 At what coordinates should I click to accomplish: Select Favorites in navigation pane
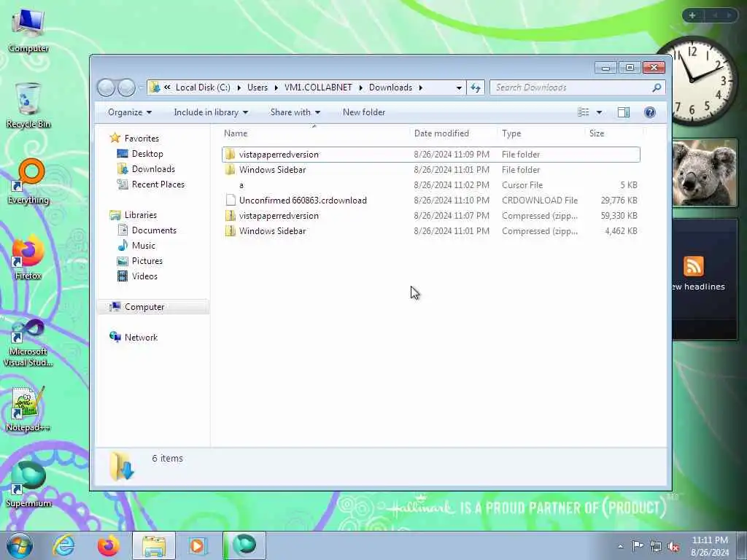[x=142, y=139]
